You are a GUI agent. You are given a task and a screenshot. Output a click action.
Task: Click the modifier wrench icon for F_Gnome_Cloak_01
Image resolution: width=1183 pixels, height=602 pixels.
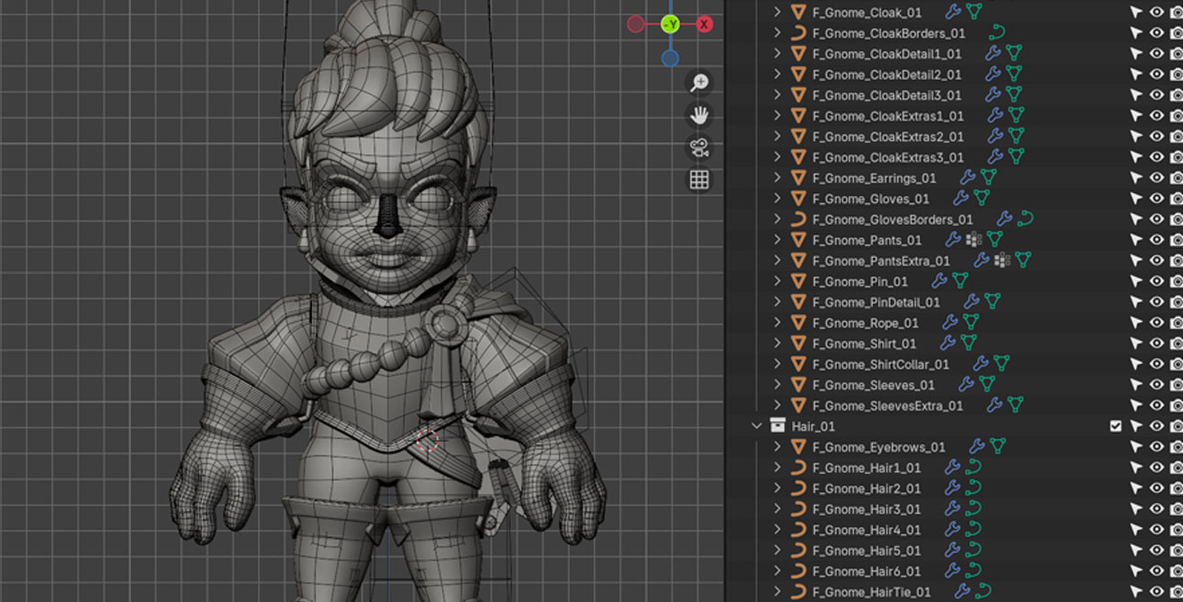click(953, 13)
